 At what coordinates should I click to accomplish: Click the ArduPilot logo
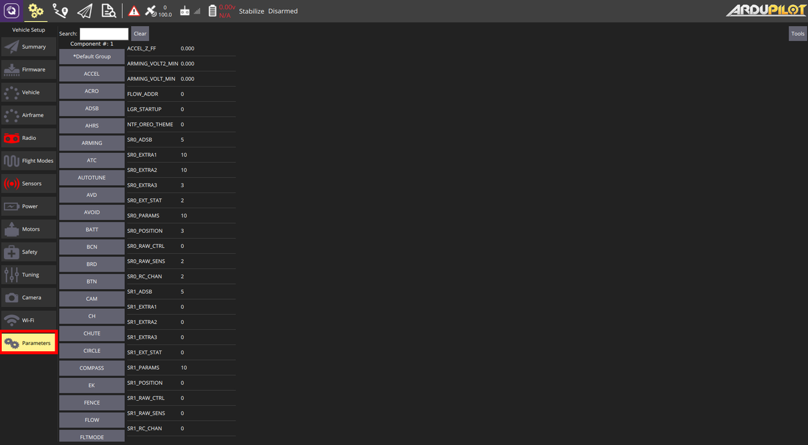click(x=766, y=11)
